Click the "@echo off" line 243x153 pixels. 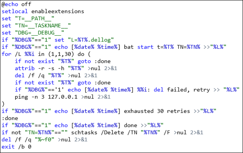[x=16, y=4]
